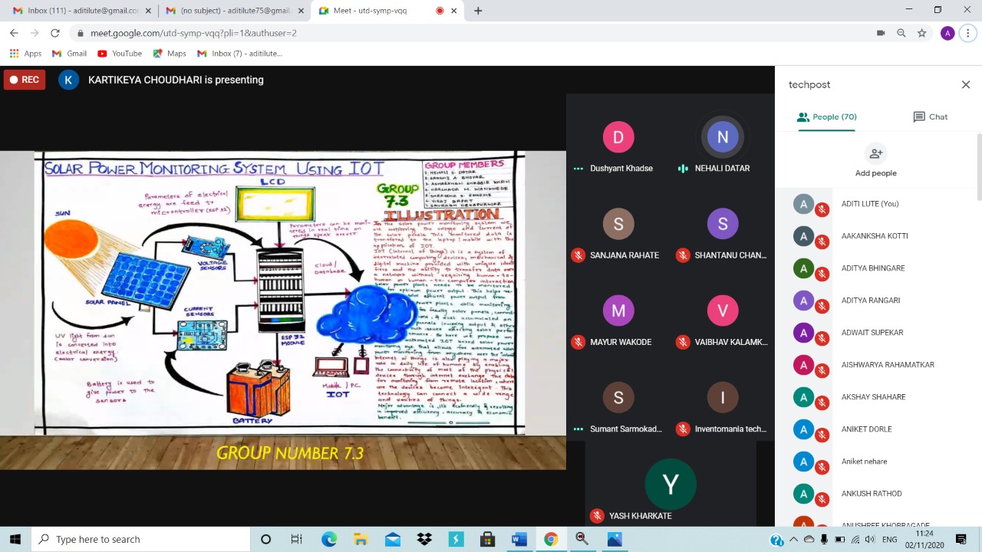Screen dimensions: 982x552
Task: Select AAKANKSHA KOTTI in the people list
Action: click(875, 236)
